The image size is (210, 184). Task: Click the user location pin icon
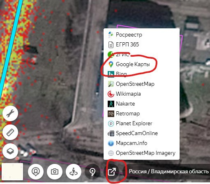tap(36, 172)
